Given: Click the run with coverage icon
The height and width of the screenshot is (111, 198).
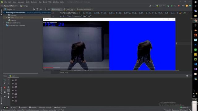Looking at the screenshot, I should [x=175, y=6].
